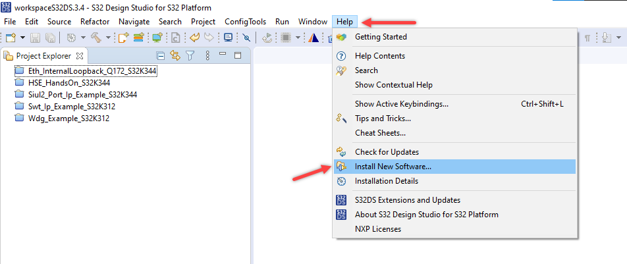Choose Installation Details entry

[x=454, y=181]
